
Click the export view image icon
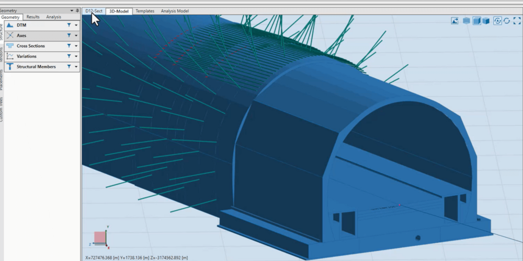pyautogui.click(x=455, y=21)
